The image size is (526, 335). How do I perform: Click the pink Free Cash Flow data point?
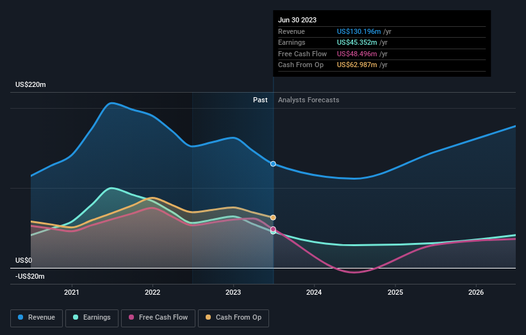pyautogui.click(x=273, y=230)
